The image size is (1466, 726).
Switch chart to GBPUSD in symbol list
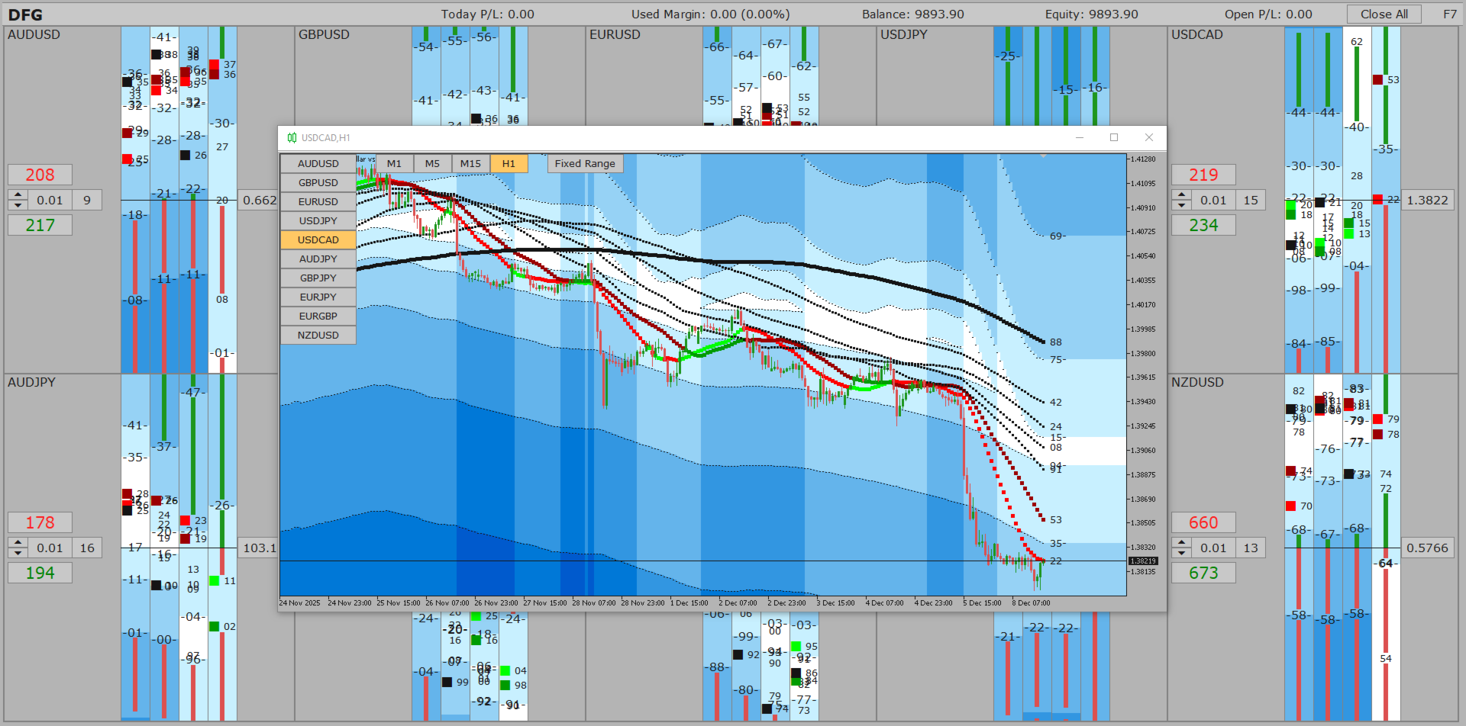[x=318, y=182]
